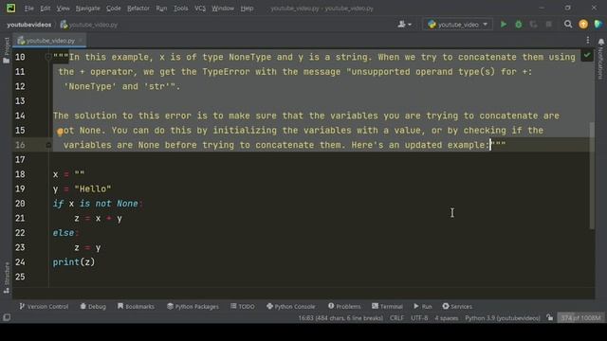Open the View menu
The image size is (607, 341).
pos(63,9)
